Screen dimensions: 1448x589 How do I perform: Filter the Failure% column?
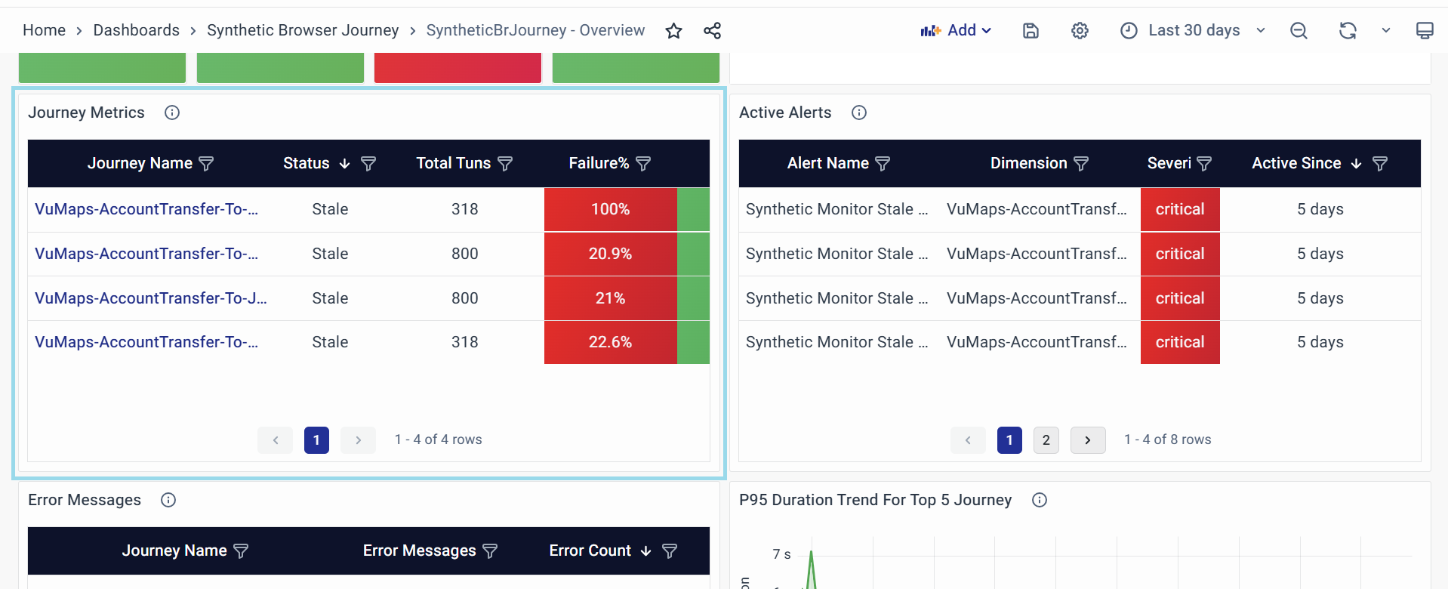pos(643,164)
